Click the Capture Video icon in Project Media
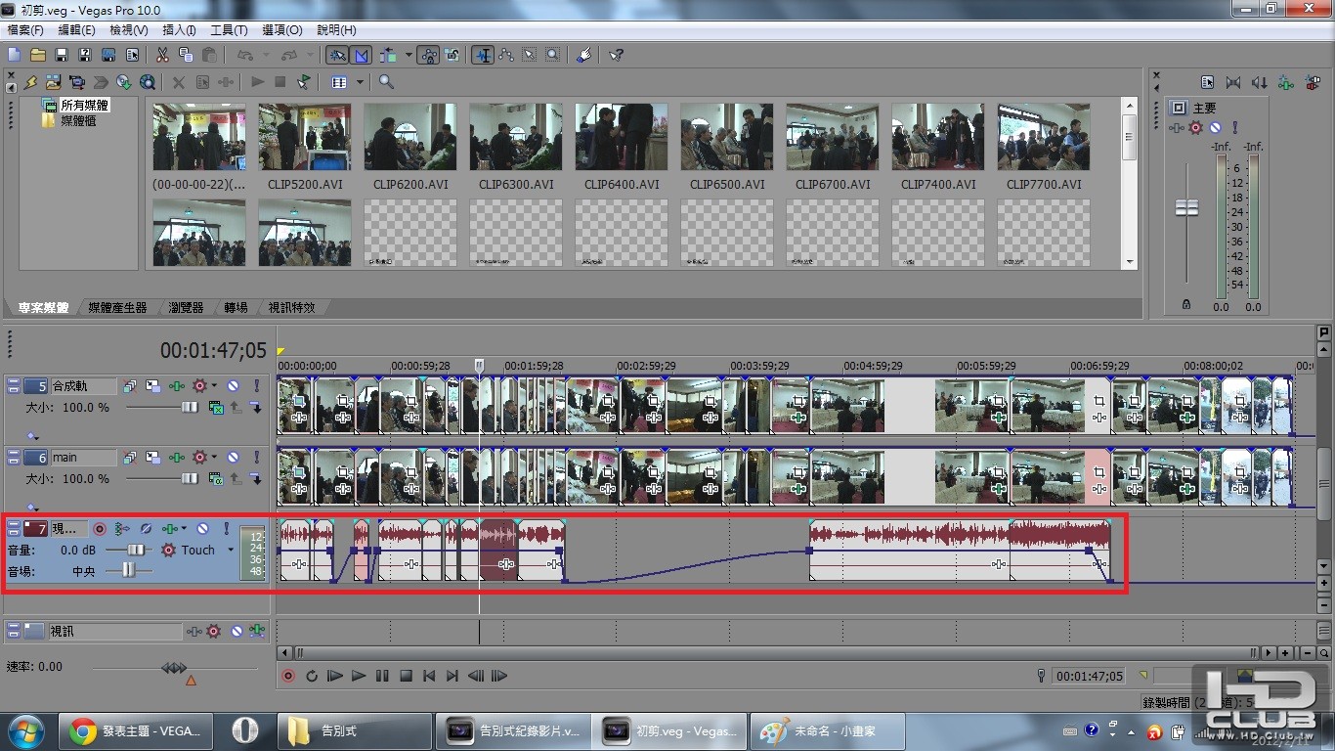The width and height of the screenshot is (1335, 751). point(77,82)
